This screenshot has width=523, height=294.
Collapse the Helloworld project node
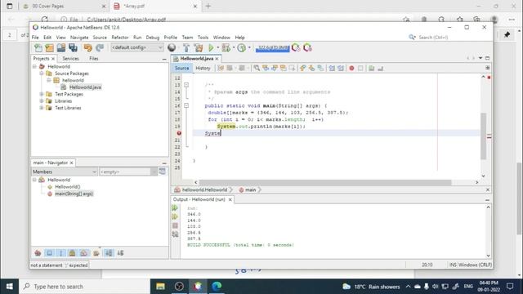34,67
